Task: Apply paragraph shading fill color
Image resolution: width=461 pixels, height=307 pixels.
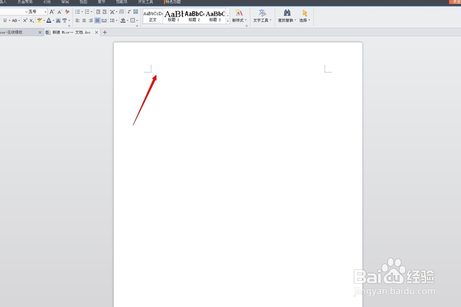Action: (123, 20)
